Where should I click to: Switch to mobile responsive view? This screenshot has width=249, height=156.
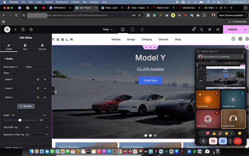tap(142, 29)
